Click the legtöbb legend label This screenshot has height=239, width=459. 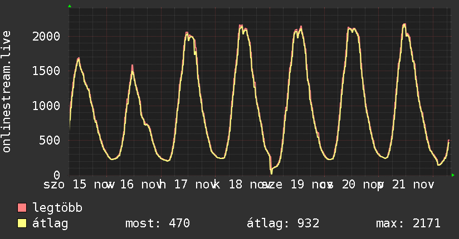click(x=57, y=208)
